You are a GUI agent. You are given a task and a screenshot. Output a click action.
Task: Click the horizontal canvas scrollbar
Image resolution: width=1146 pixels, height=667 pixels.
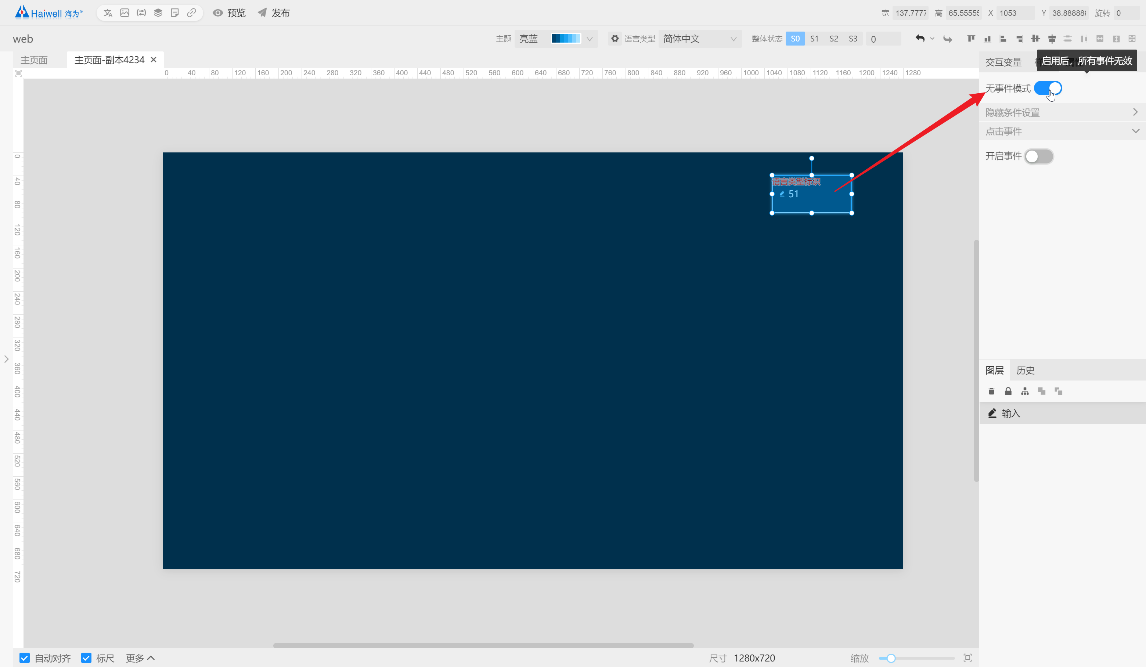(x=483, y=645)
